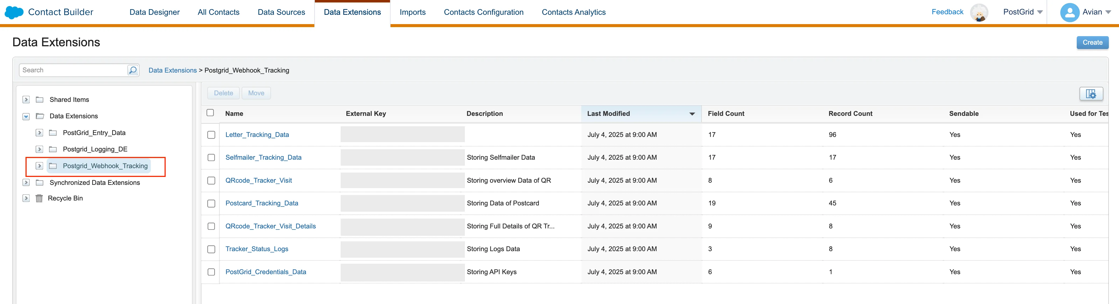The image size is (1119, 304).
Task: Expand the PostGrid_Entry_Data folder
Action: pyautogui.click(x=39, y=133)
